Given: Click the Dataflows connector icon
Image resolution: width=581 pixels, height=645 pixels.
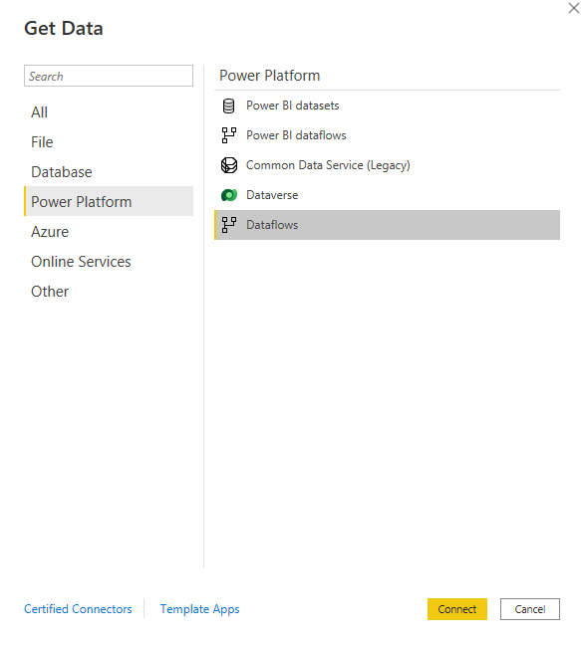Looking at the screenshot, I should click(229, 225).
